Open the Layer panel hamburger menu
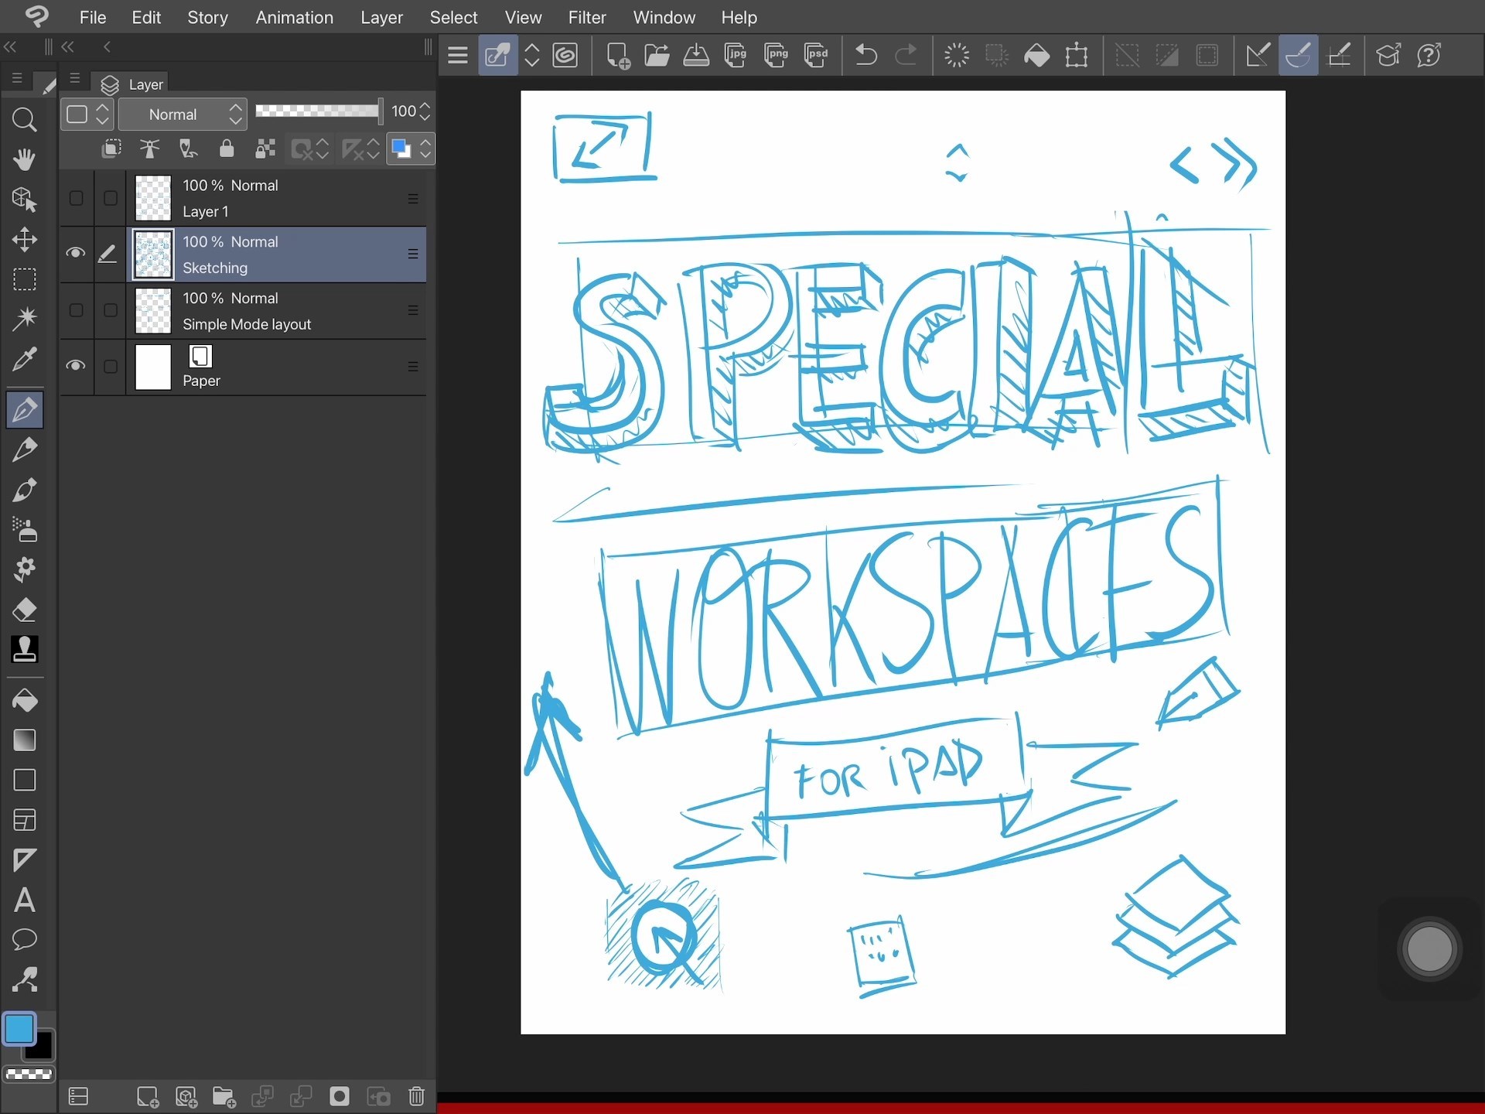Screen dimensions: 1485x1114 (74, 78)
